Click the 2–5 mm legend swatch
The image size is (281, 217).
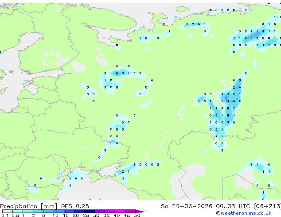[38, 211]
